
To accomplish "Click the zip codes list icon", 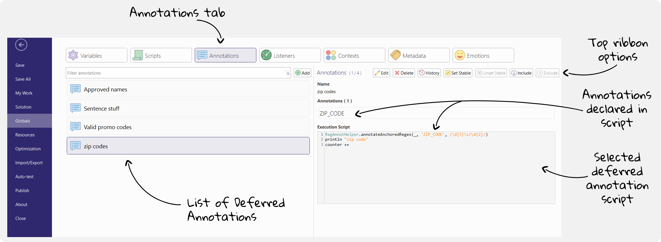I will click(x=75, y=146).
